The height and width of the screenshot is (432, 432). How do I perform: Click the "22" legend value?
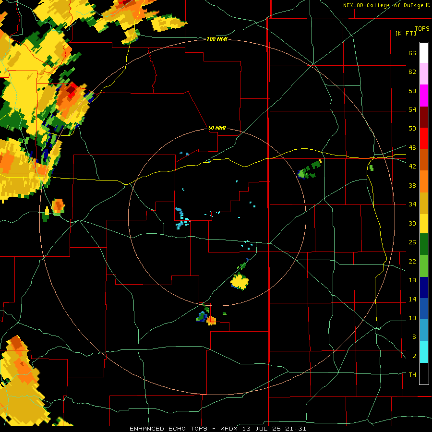(412, 261)
